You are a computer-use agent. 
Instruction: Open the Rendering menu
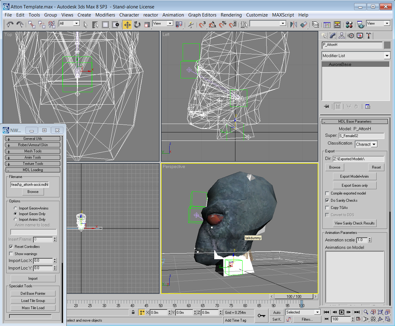(231, 15)
